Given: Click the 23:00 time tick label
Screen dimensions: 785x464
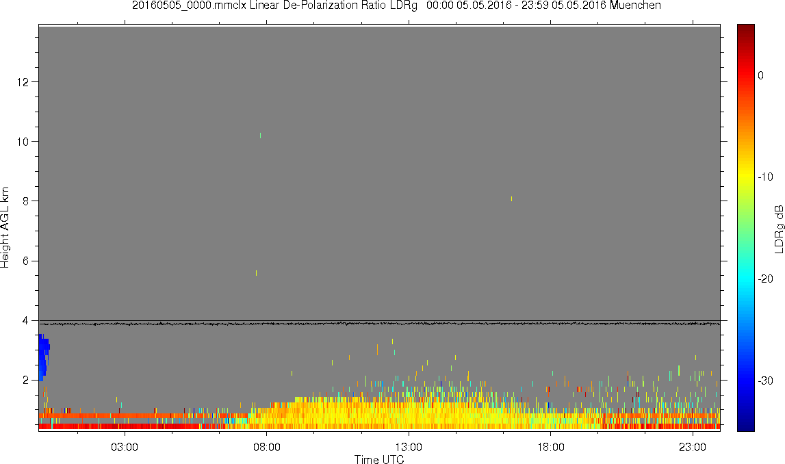Looking at the screenshot, I should point(693,447).
